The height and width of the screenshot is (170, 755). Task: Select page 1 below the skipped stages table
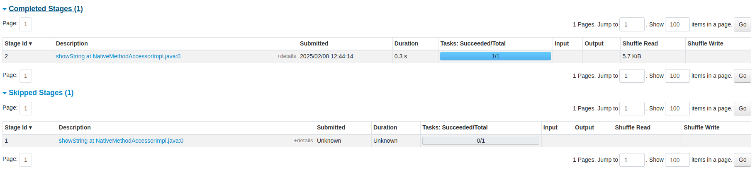26,160
